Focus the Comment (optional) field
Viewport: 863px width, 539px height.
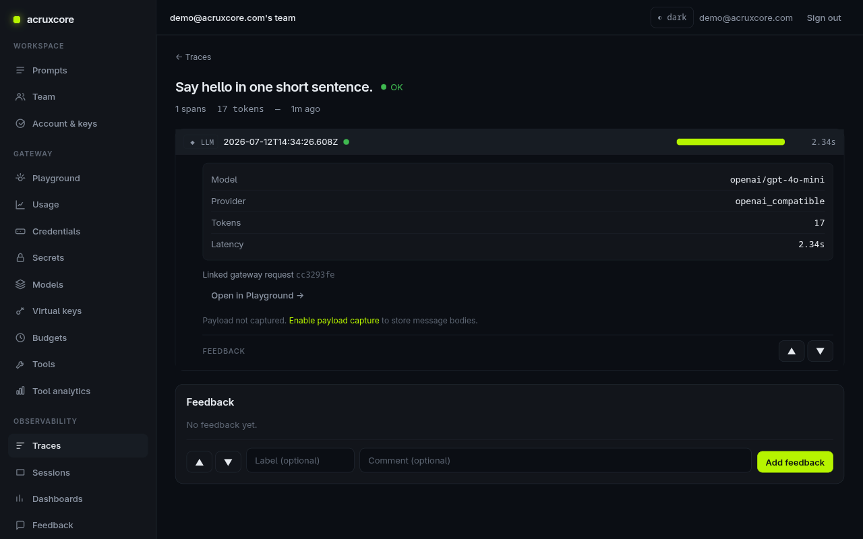(x=556, y=460)
